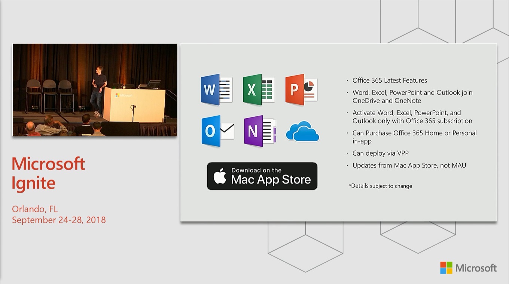This screenshot has width=509, height=284.
Task: Click the September 24-28, 2018 date
Action: 59,220
